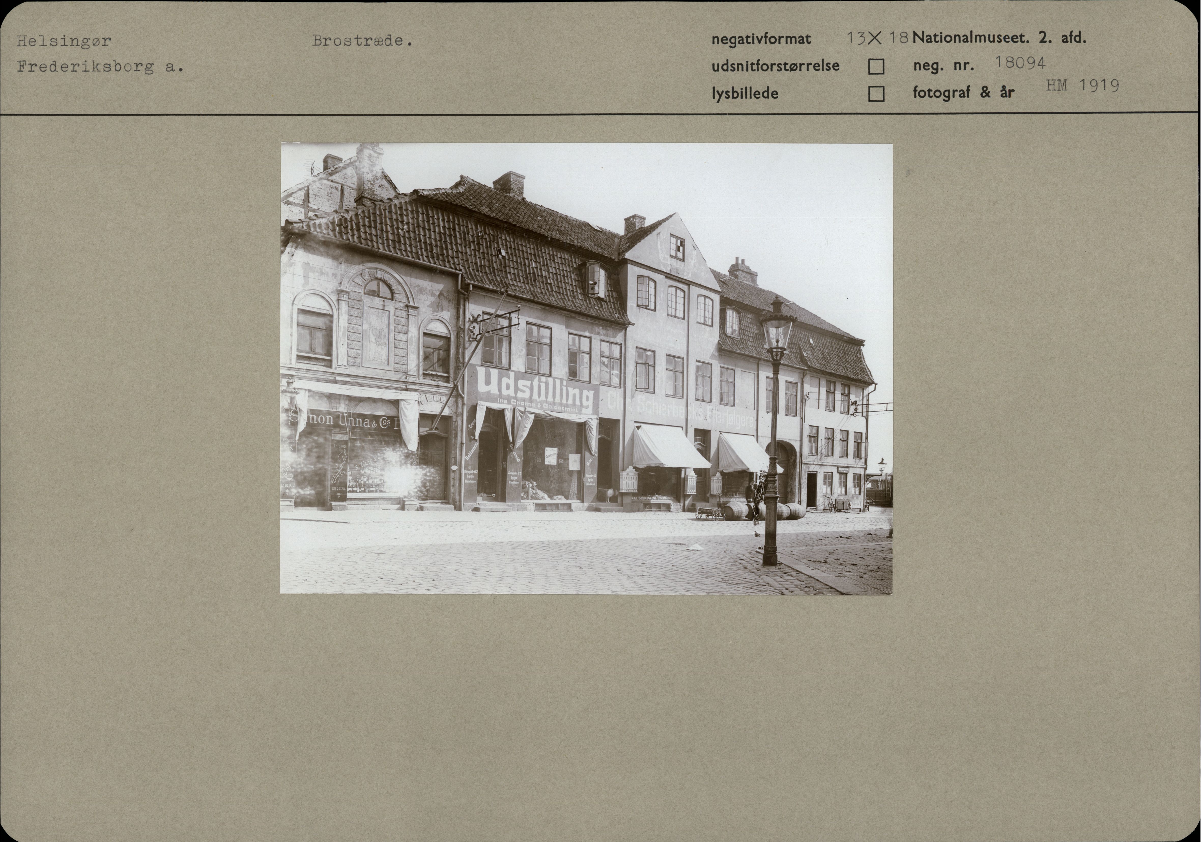Click the Brostræde title text

click(362, 41)
